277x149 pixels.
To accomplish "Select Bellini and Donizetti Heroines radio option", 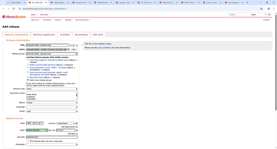I will [x=28, y=65].
